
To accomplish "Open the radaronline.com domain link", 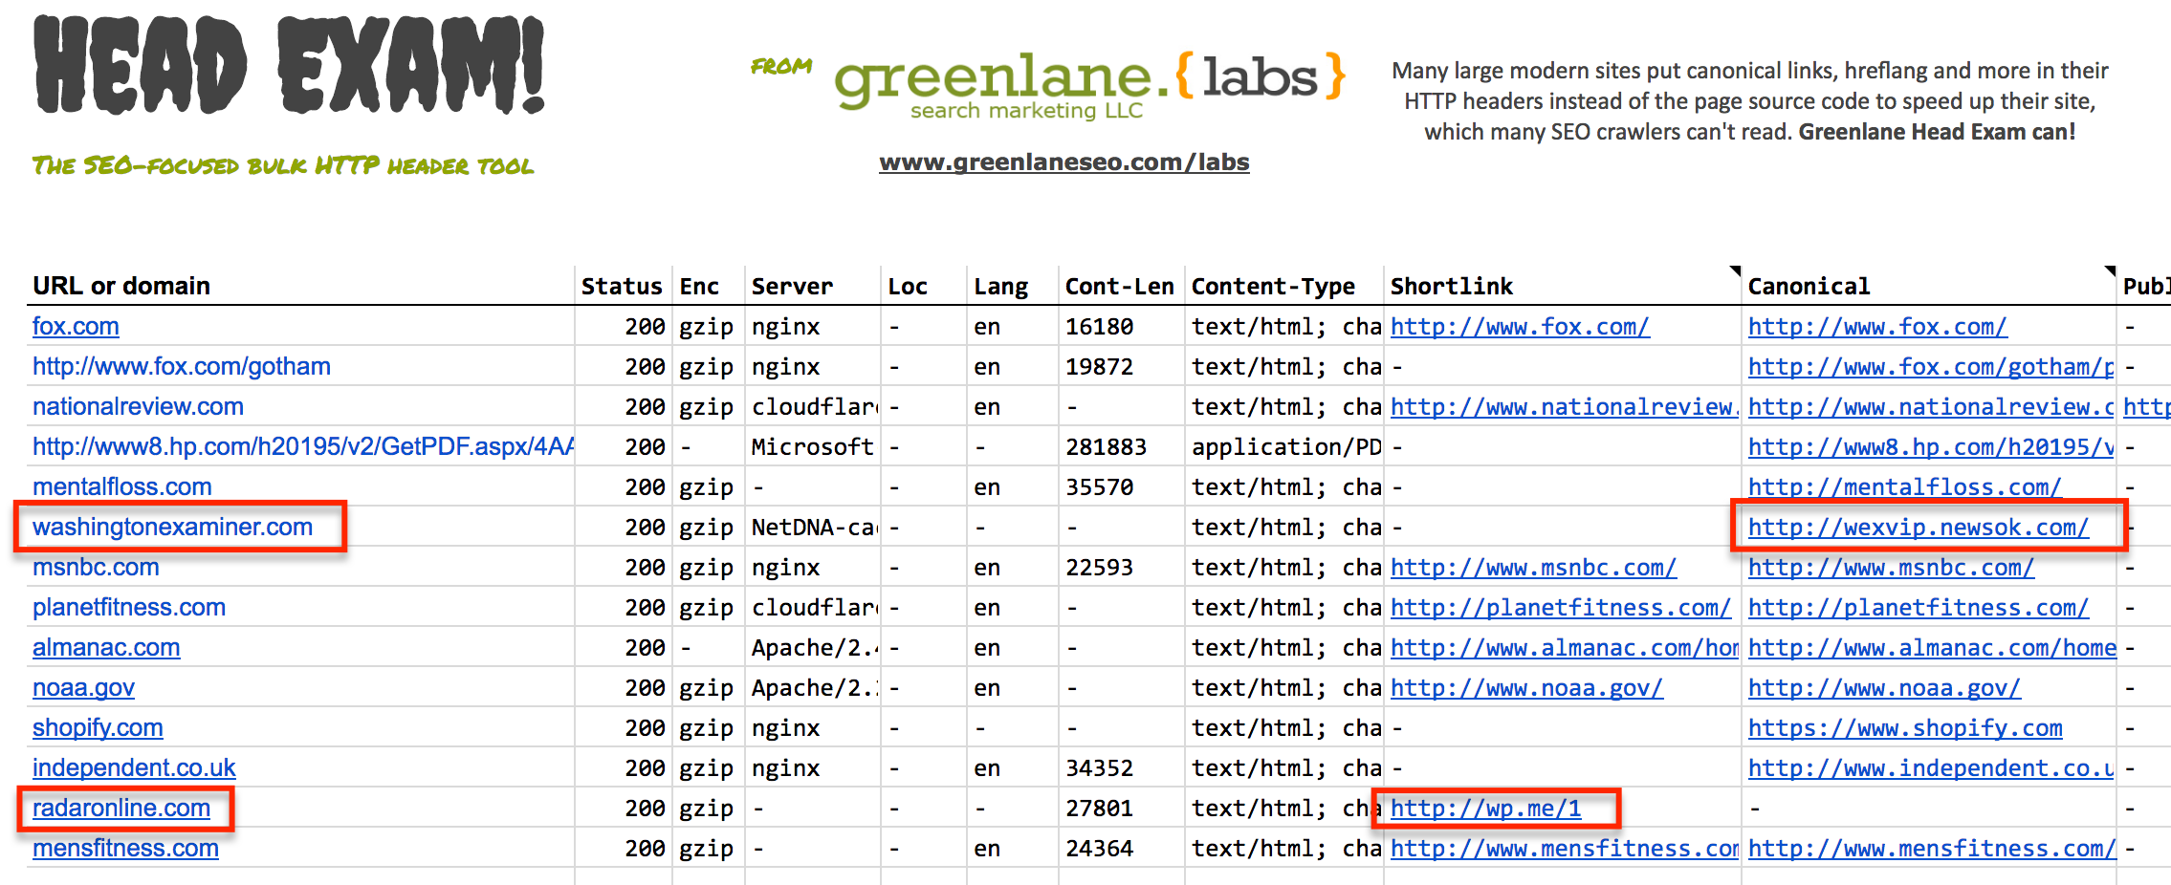I will (121, 809).
